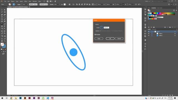Viewport: 178px width, 100px height.
Task: Click Cancel in the Rotate dialog
Action: click(119, 39)
